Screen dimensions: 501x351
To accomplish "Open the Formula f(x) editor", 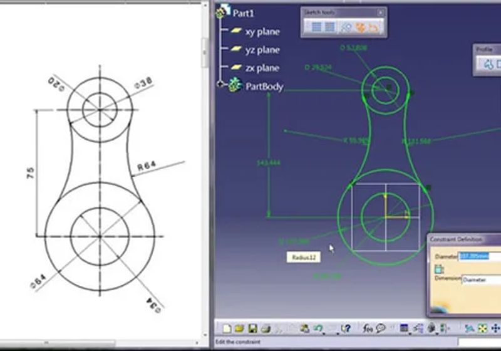I will [x=368, y=328].
